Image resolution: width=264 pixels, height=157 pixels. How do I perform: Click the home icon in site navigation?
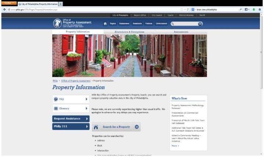click(105, 23)
